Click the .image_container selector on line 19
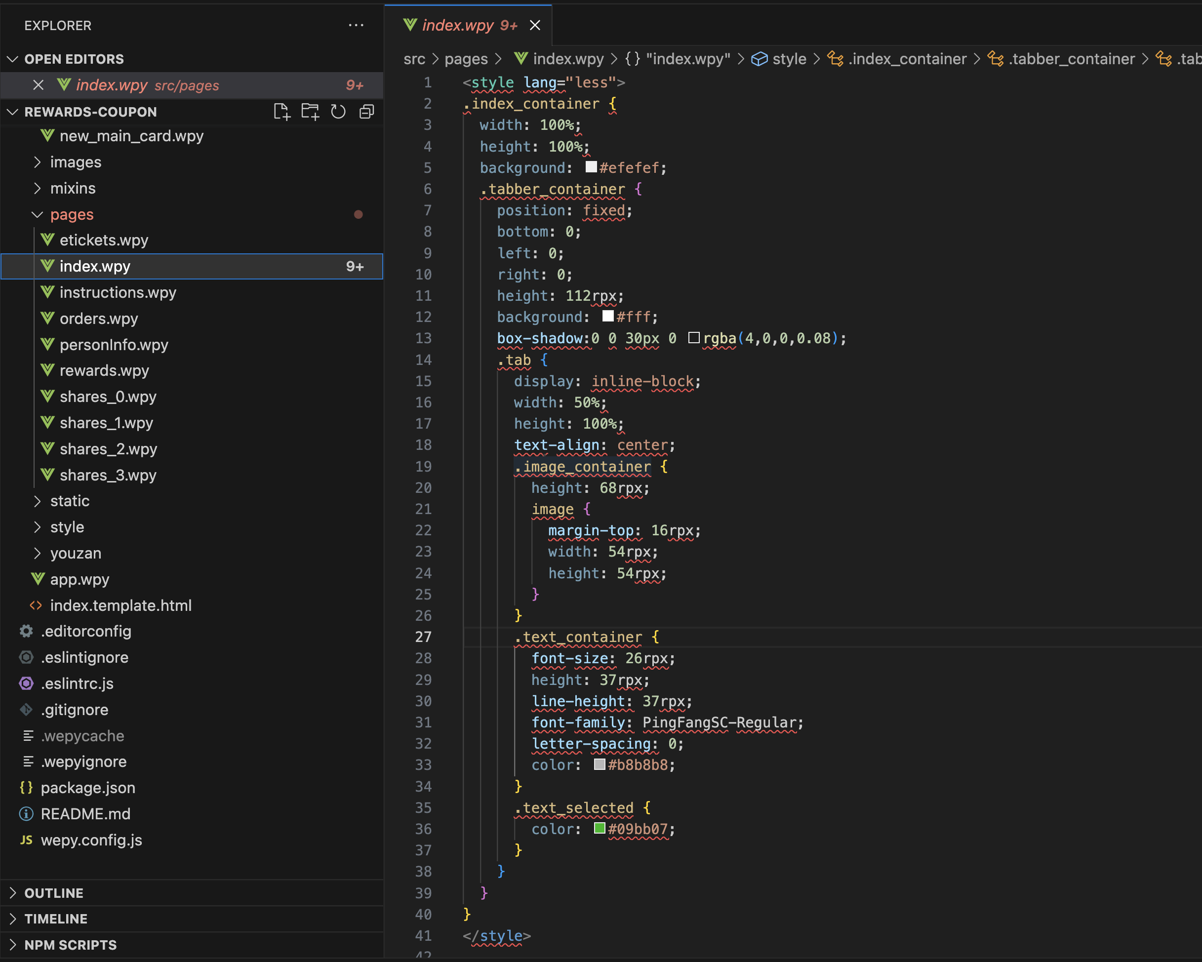 click(583, 467)
